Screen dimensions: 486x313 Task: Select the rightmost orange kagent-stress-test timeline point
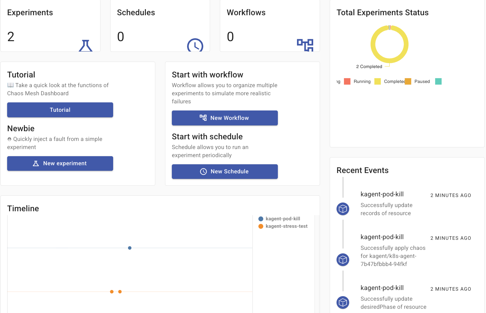(120, 292)
